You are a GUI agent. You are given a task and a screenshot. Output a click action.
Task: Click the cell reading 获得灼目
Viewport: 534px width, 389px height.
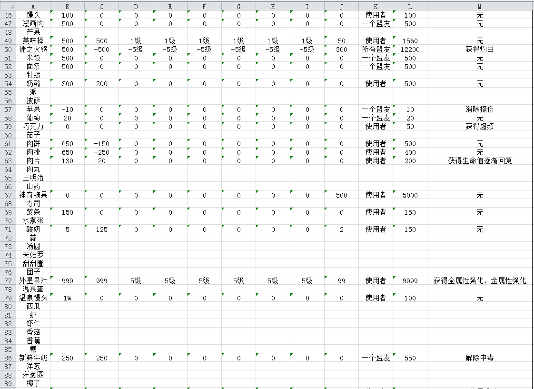coord(480,50)
